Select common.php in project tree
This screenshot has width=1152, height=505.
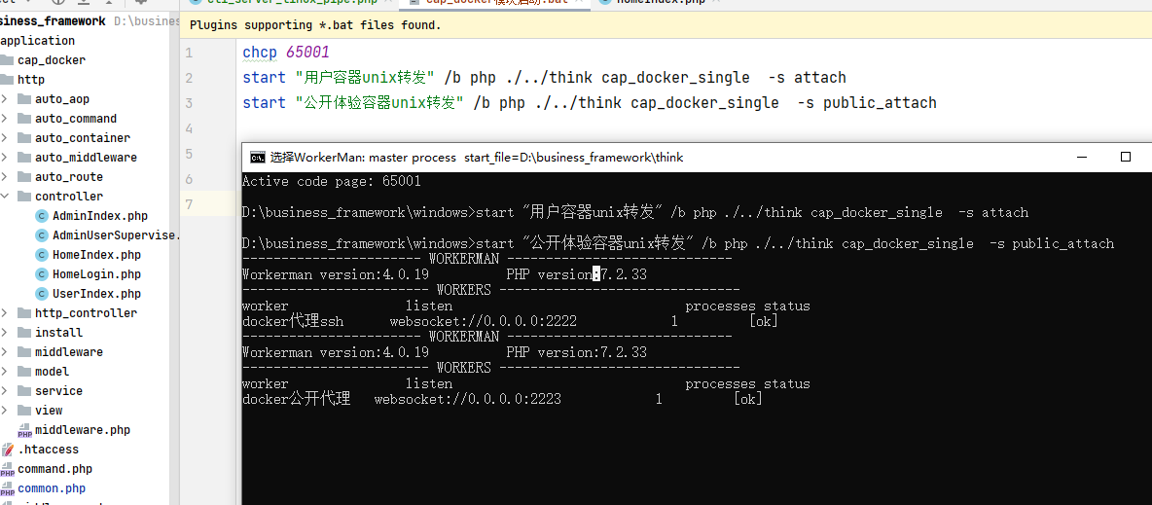click(52, 488)
